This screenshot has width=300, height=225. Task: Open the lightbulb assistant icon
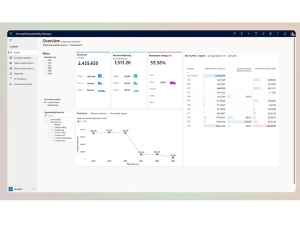[242, 34]
